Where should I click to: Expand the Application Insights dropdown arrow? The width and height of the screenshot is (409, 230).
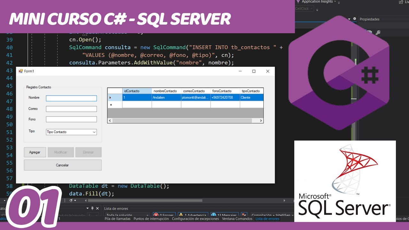[x=335, y=2]
